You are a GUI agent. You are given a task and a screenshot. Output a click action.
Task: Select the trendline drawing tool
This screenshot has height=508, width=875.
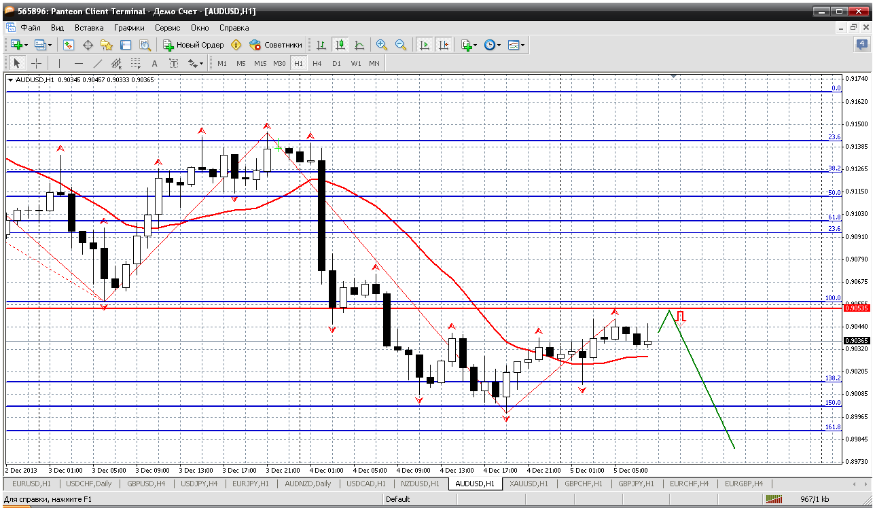point(97,63)
